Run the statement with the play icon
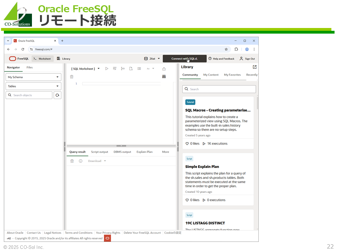This screenshot has height=252, width=337. (107, 69)
